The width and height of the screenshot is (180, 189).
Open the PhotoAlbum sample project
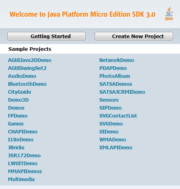pos(115,76)
